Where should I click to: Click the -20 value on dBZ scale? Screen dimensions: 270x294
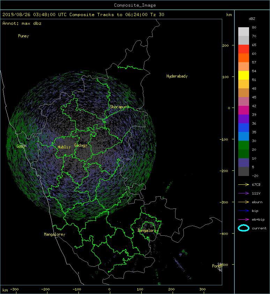(x=255, y=176)
